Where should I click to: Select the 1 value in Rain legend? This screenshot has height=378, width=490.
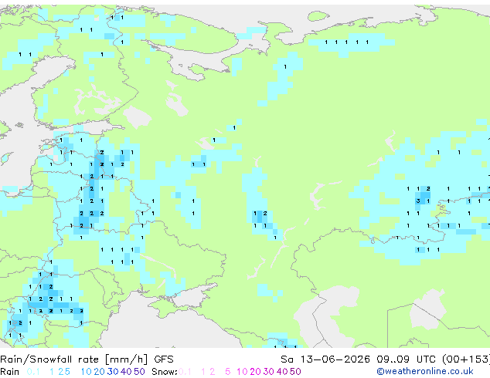click(x=52, y=372)
